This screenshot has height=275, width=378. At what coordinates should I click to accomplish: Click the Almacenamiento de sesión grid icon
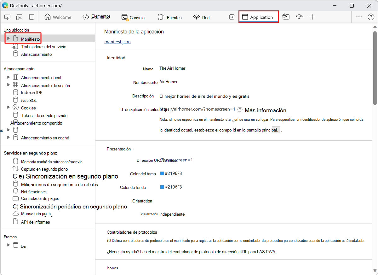click(x=15, y=85)
